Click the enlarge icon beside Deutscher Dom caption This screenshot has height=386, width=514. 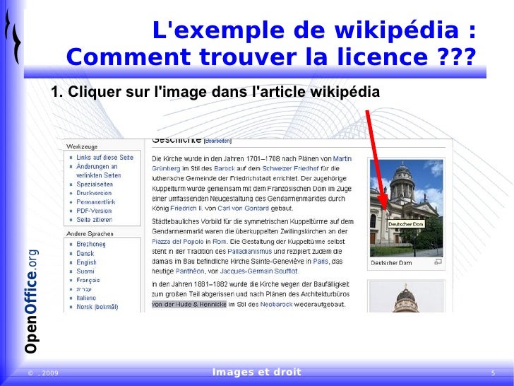438,262
